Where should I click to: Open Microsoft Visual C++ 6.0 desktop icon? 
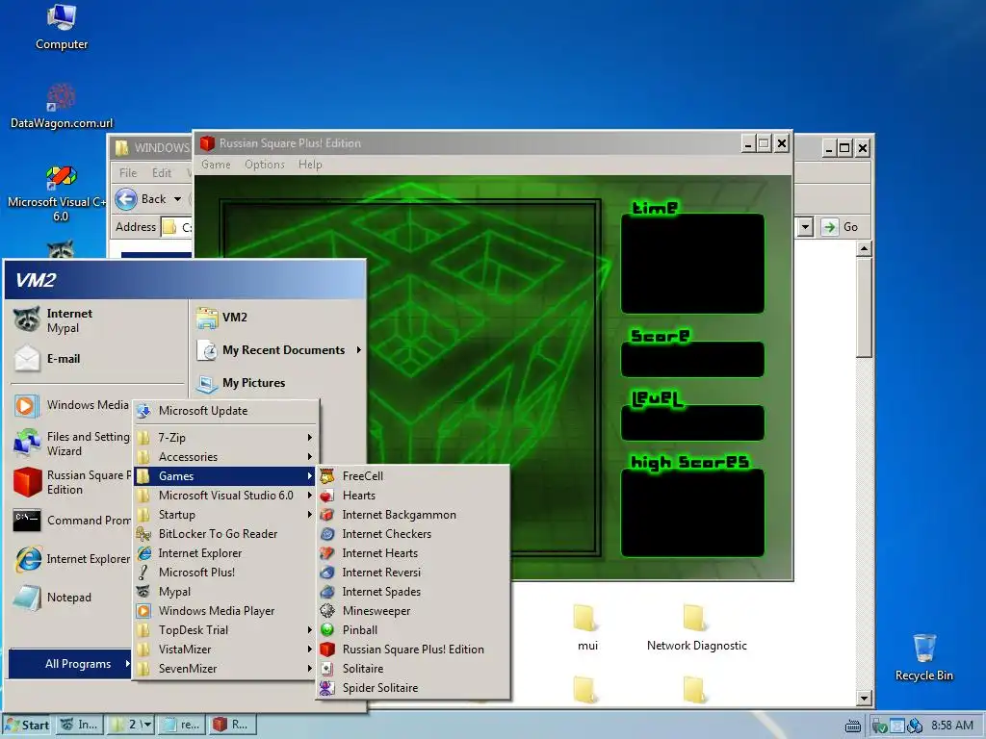[x=61, y=193]
